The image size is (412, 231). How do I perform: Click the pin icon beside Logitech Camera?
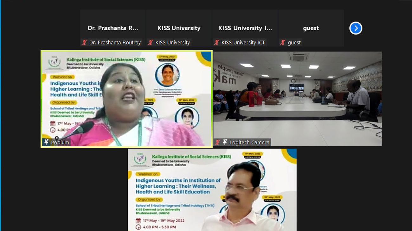(225, 142)
